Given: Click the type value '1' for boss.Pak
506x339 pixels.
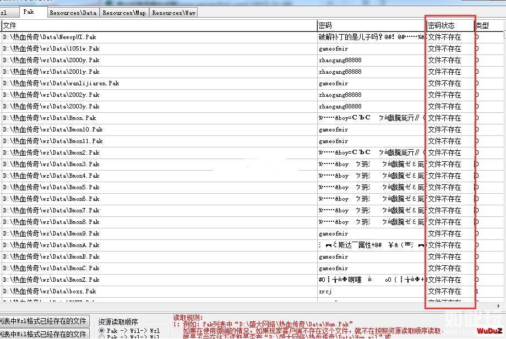Looking at the screenshot, I should tap(477, 292).
